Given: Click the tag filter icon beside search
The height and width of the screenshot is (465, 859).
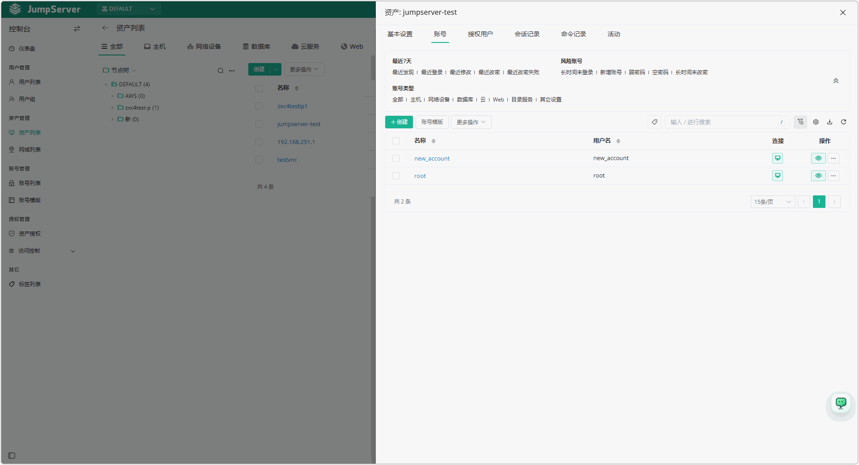Looking at the screenshot, I should tap(655, 122).
